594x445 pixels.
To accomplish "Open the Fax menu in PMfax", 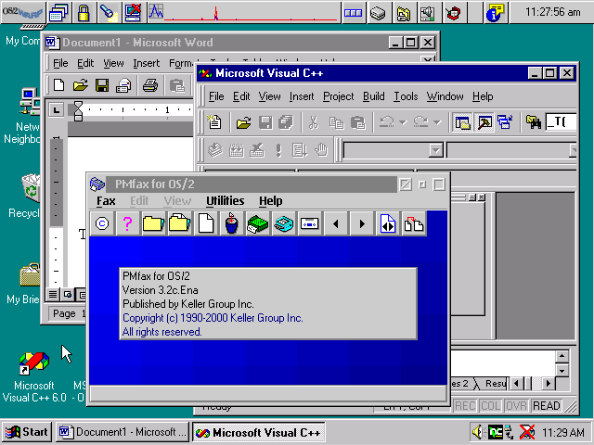I will [x=106, y=201].
